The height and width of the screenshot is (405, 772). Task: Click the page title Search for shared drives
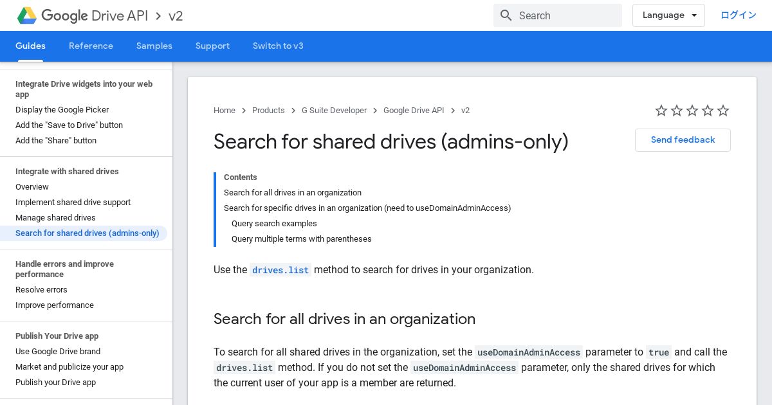tap(391, 141)
